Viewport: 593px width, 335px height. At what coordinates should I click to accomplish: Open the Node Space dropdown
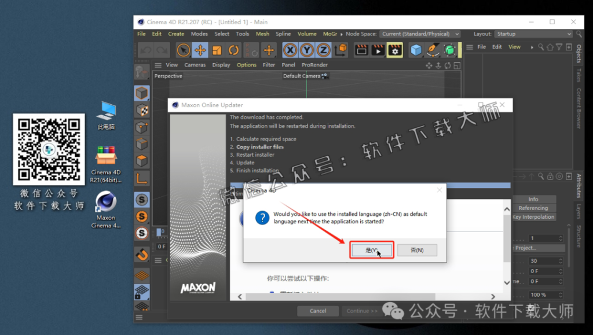click(x=420, y=34)
